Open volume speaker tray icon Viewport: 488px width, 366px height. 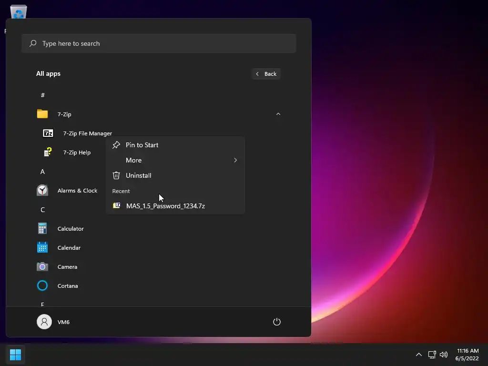(x=444, y=355)
